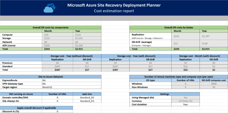228x113 pixels.
Task: Select the Windows number of VMs cell
Action: point(186,84)
